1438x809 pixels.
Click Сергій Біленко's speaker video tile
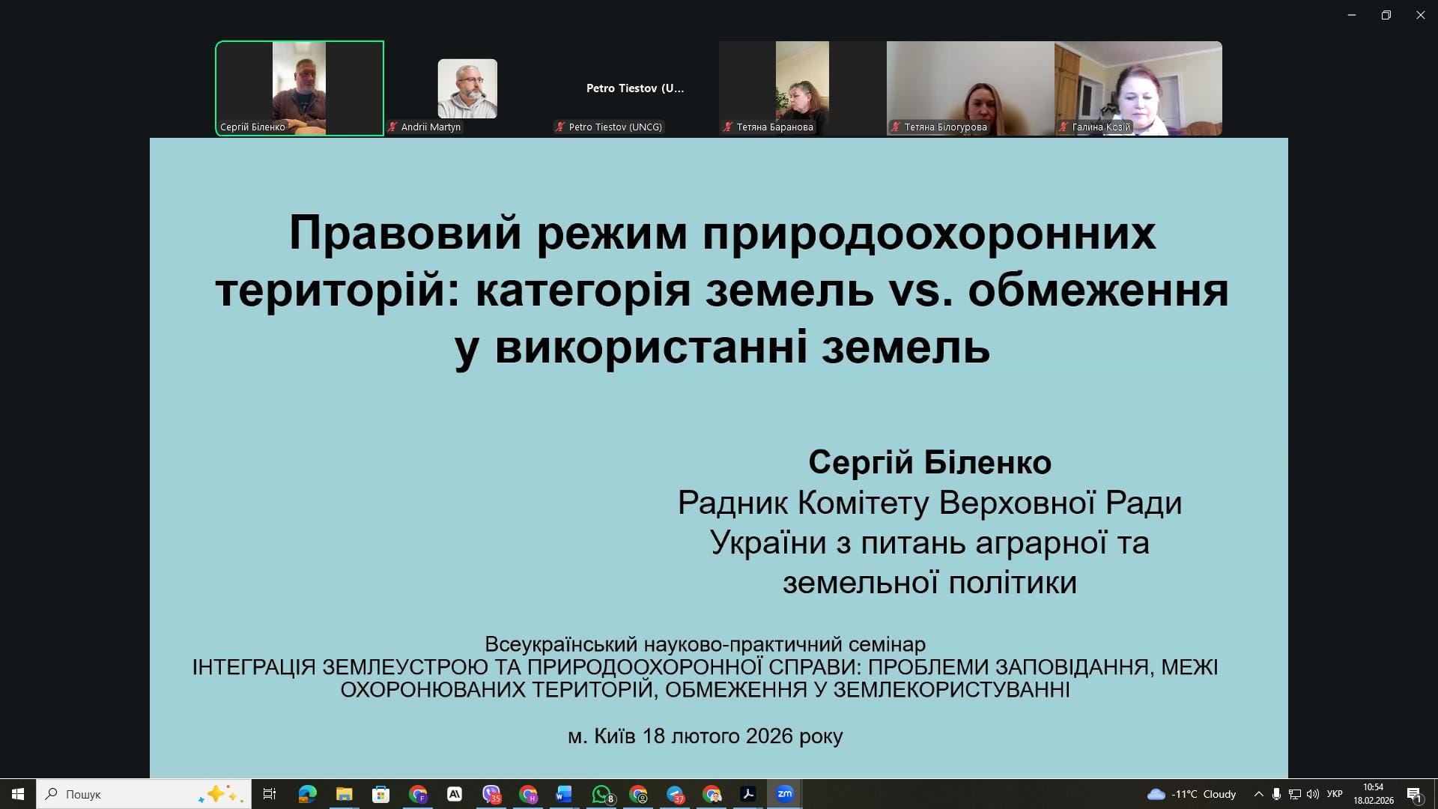(300, 88)
